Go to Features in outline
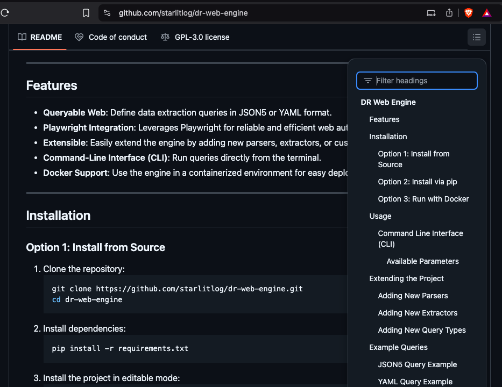This screenshot has width=502, height=387. (384, 119)
